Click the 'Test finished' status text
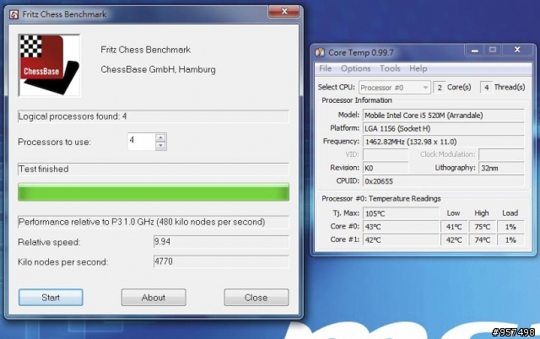This screenshot has width=540, height=339. pyautogui.click(x=44, y=169)
